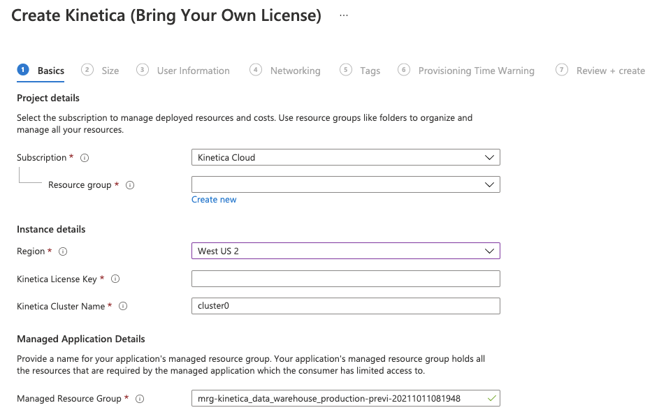Click the 'Managed Application Details' heading

80,339
